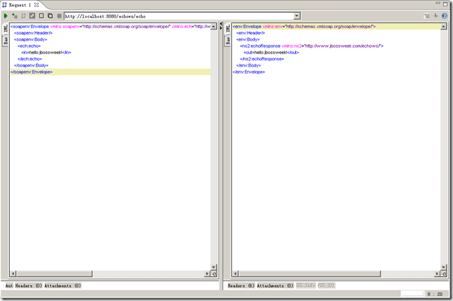Open the response Headers (6) tab
Image resolution: width=453 pixels, height=301 pixels.
tap(241, 286)
